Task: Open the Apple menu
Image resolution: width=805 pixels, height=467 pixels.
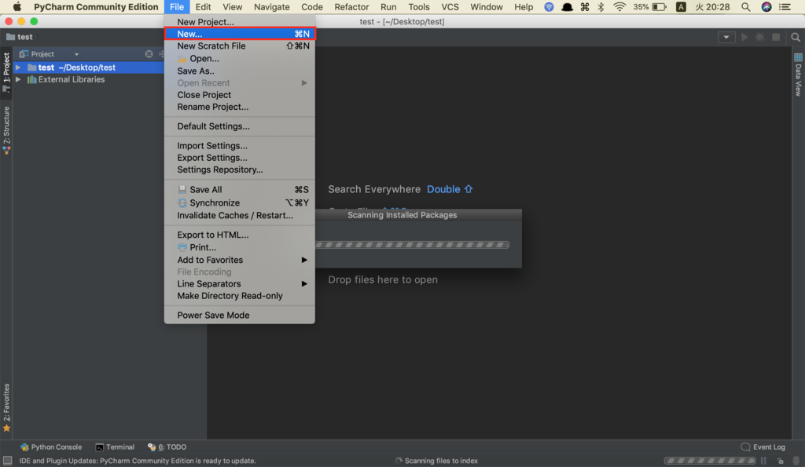Action: coord(17,6)
